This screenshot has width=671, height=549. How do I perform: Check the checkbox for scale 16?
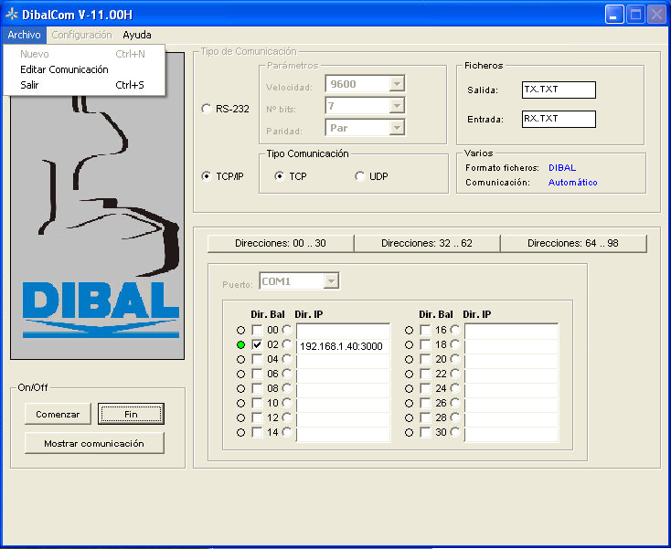[425, 330]
